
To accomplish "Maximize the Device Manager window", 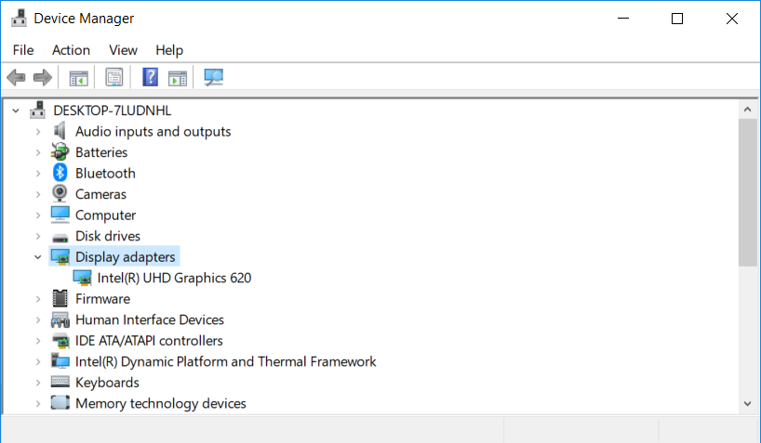I will click(677, 19).
